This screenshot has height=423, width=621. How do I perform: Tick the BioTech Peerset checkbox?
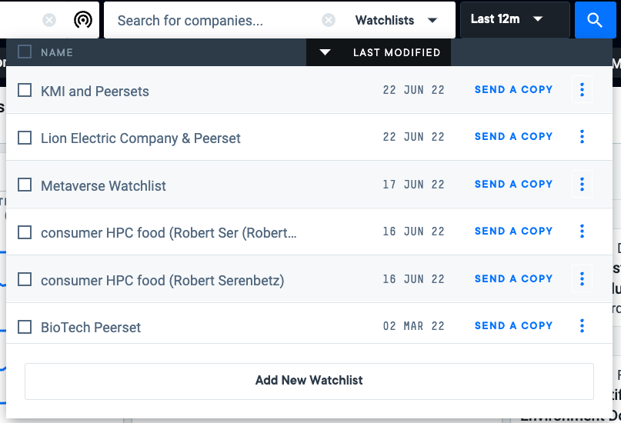25,327
